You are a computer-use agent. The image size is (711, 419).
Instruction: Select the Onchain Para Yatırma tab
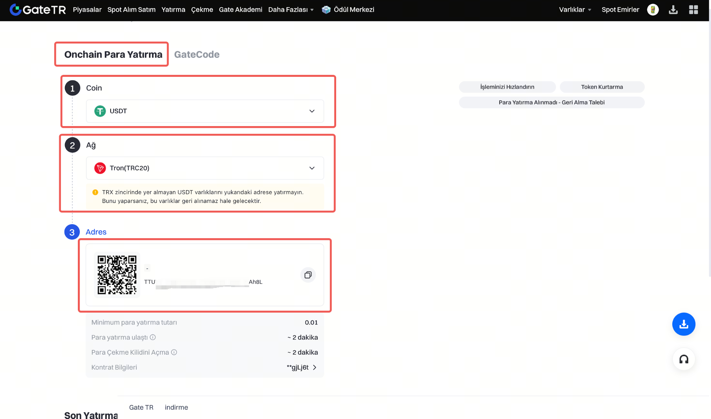113,54
